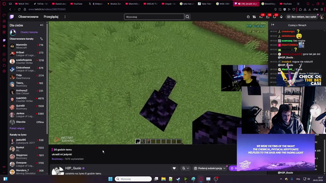Open the inbox icon with 16 badge
326x183 pixels.
pyautogui.click(x=268, y=17)
